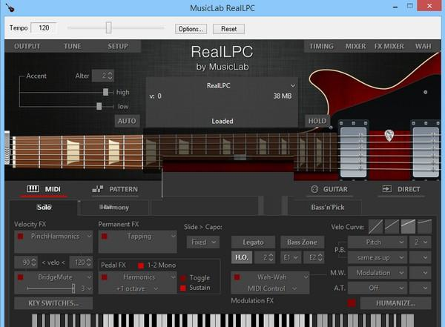Image resolution: width=445 pixels, height=327 pixels.
Task: Open the KEY SWITCHES dialog
Action: (x=53, y=303)
